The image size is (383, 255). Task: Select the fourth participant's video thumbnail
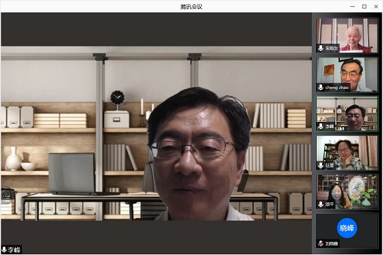point(347,152)
